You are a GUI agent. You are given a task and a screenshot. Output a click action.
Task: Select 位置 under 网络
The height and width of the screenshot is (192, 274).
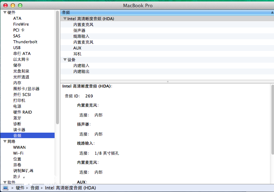[x=17, y=159]
